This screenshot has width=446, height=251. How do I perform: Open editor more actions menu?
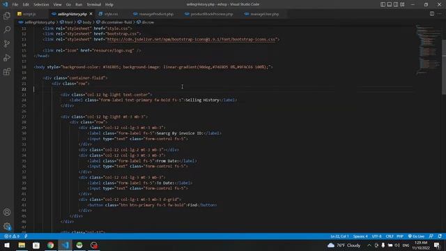[x=440, y=14]
